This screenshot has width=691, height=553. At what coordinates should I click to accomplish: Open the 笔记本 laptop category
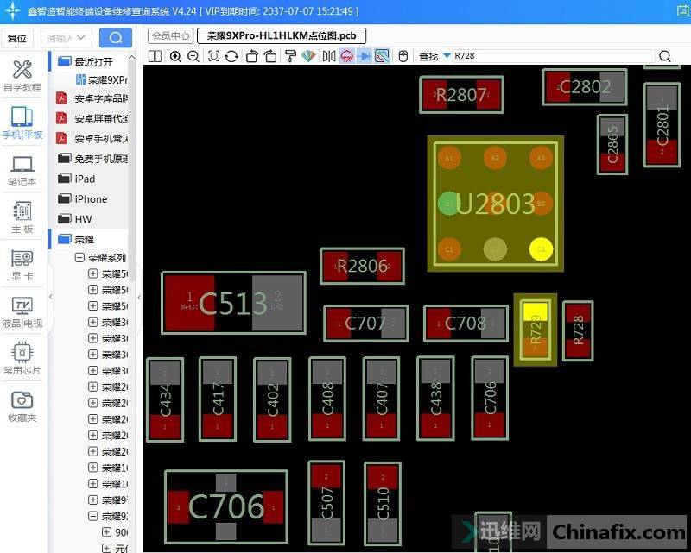pos(22,171)
